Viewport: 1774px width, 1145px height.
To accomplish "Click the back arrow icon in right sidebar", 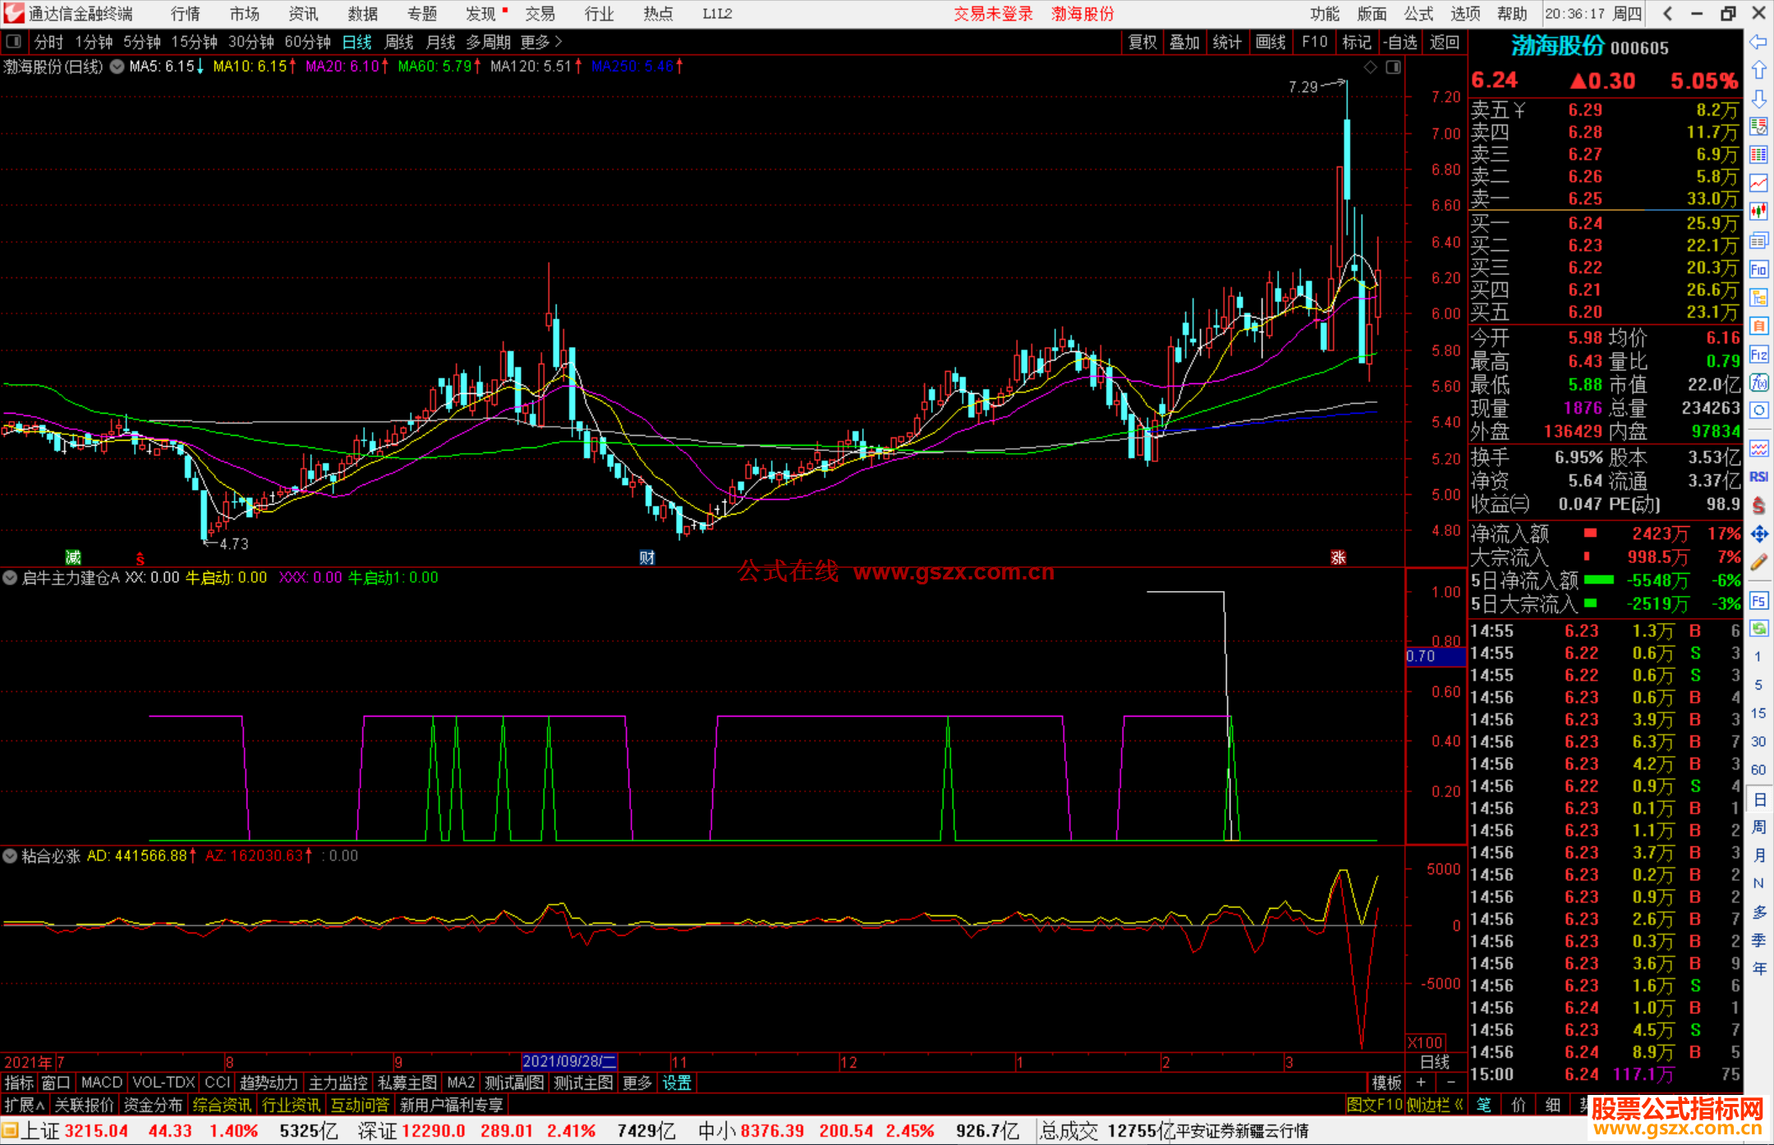I will 1758,42.
